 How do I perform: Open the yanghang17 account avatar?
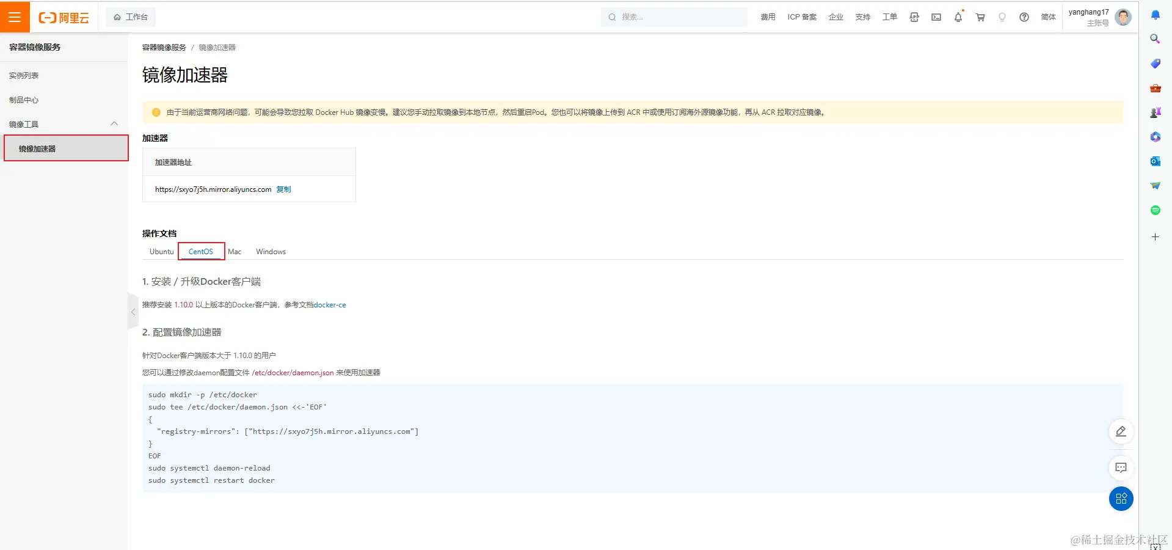[1123, 17]
